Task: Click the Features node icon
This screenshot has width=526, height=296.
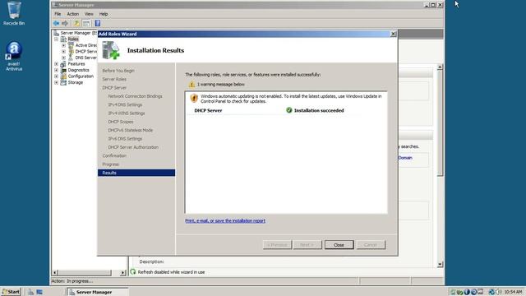Action: (x=63, y=64)
